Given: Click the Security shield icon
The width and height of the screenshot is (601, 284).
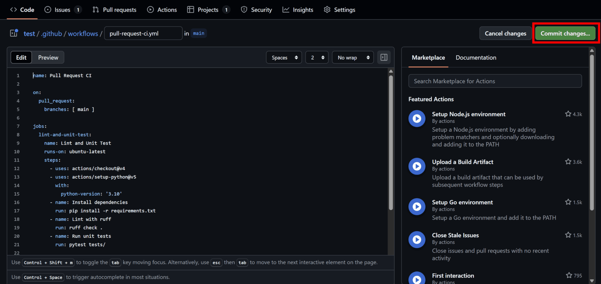Looking at the screenshot, I should click(244, 9).
